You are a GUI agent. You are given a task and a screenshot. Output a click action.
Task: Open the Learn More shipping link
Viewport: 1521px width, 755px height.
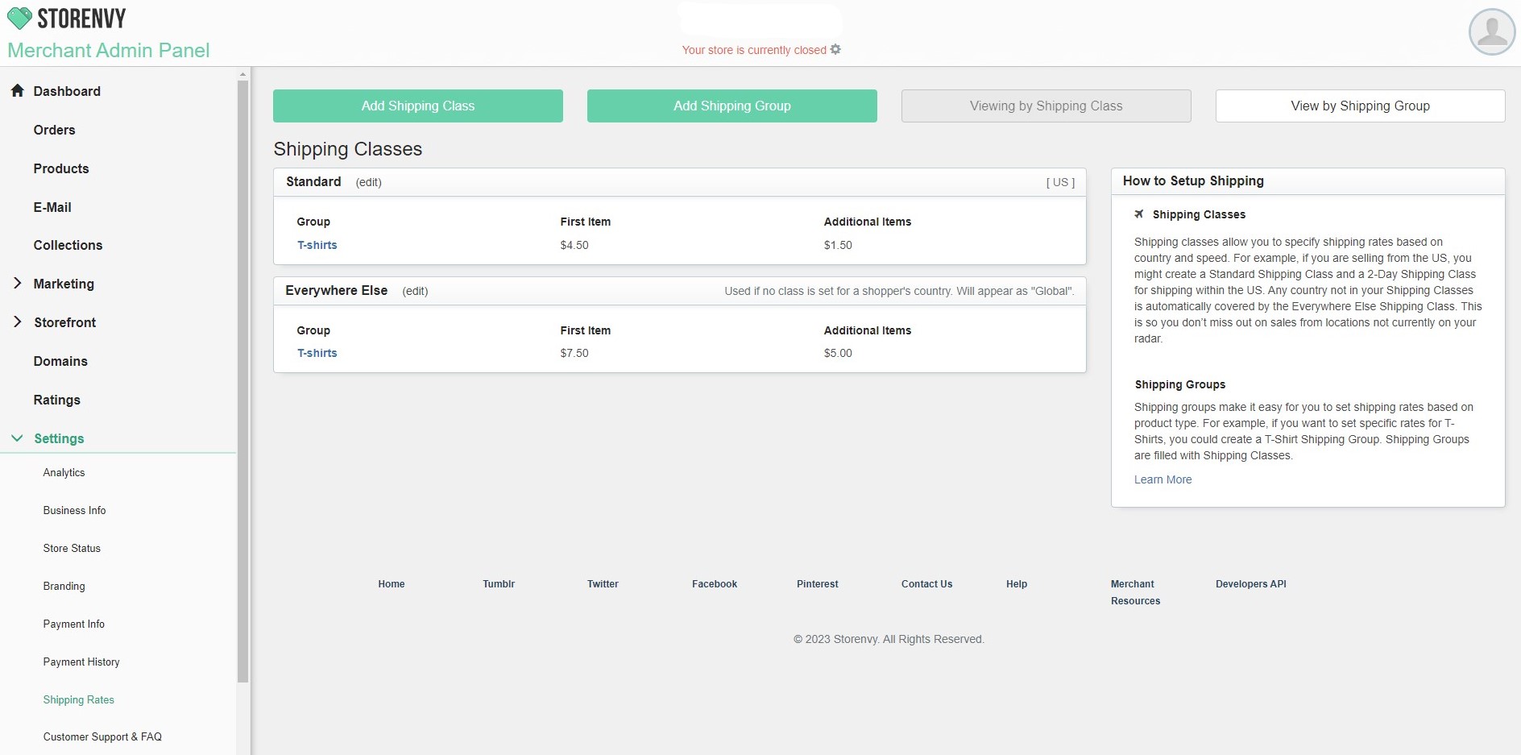(x=1163, y=479)
